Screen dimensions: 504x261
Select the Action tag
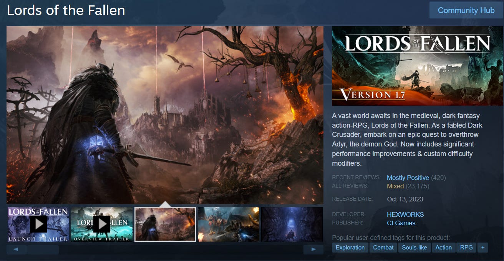coord(444,248)
